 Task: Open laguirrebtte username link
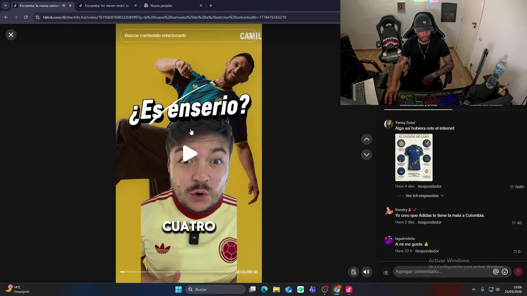[405, 238]
